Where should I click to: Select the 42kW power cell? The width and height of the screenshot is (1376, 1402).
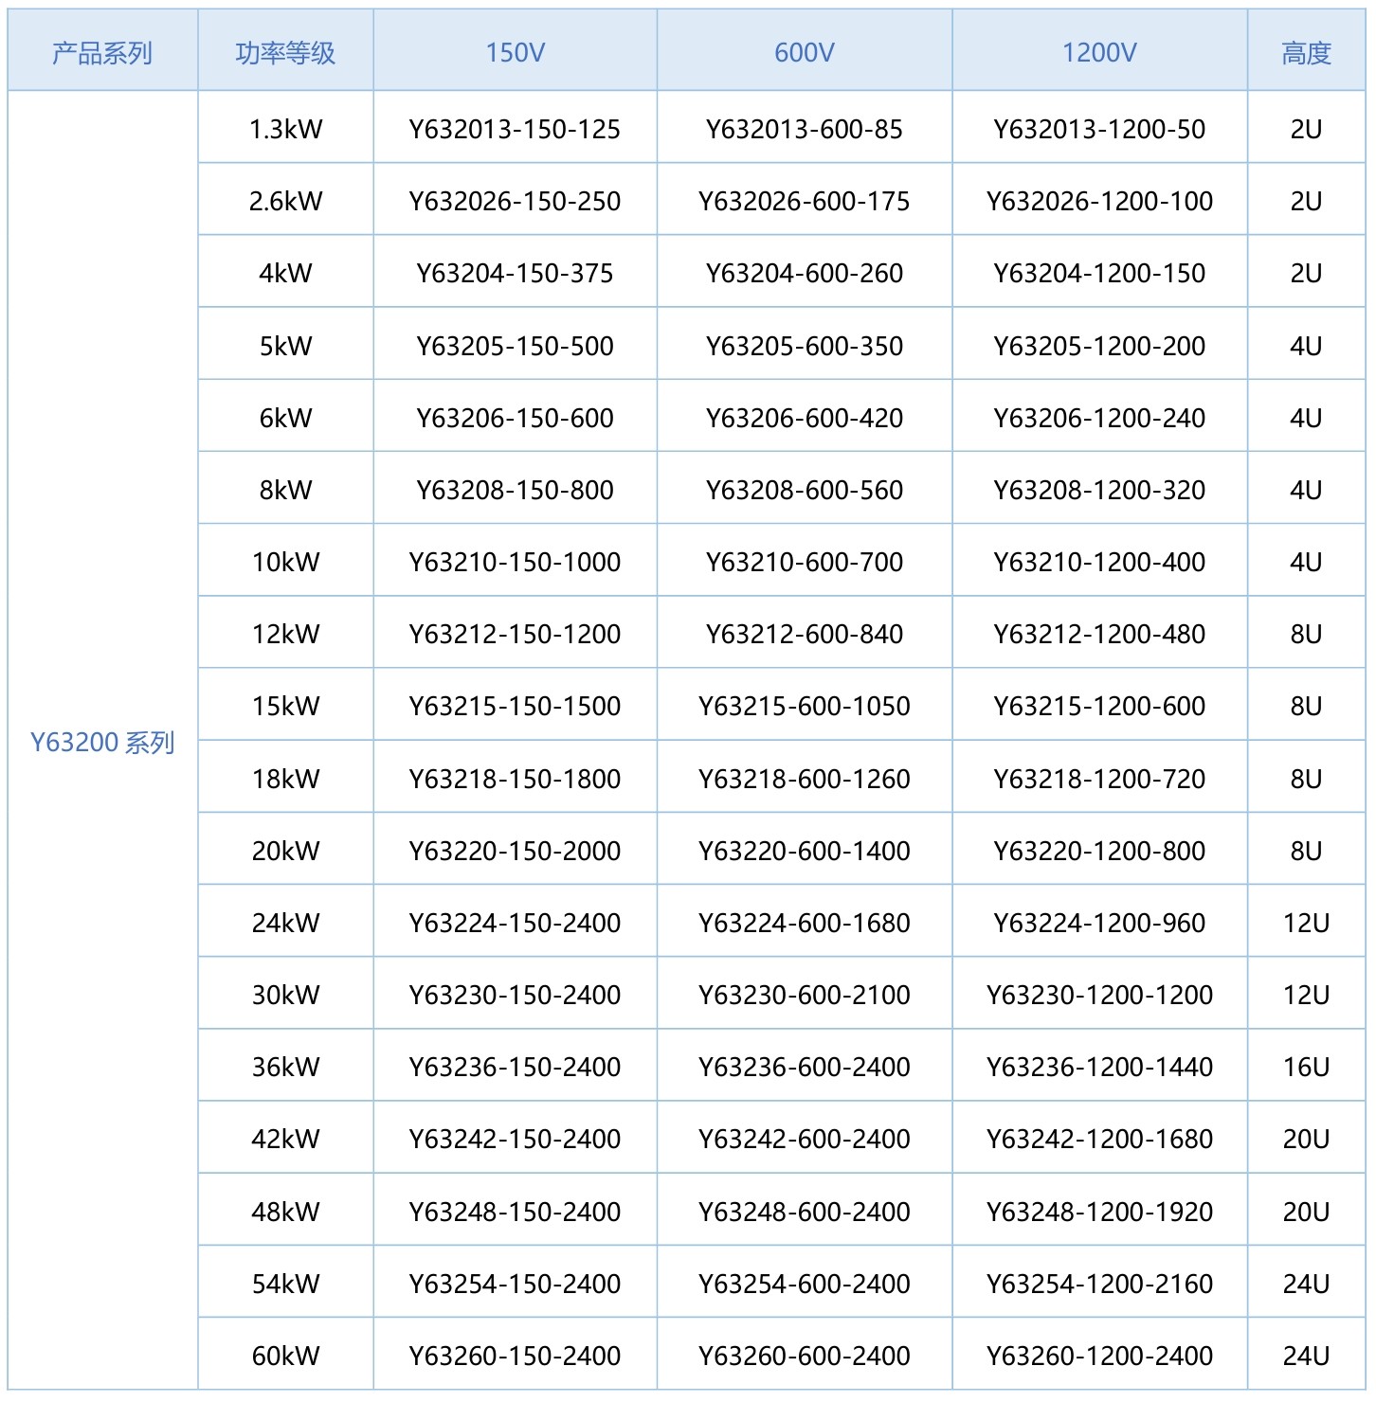coord(285,1139)
